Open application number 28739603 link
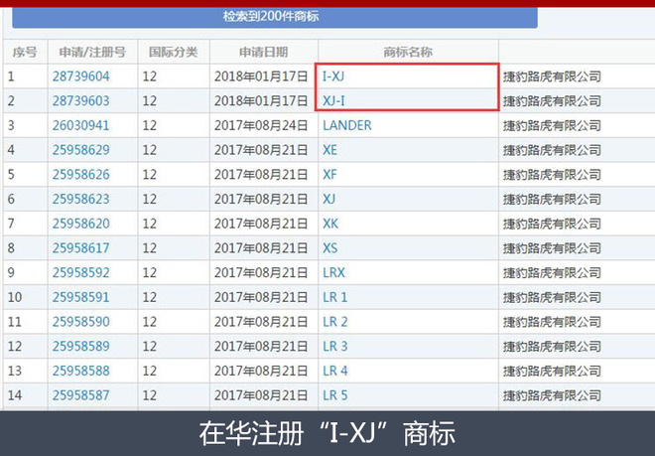 (x=81, y=101)
